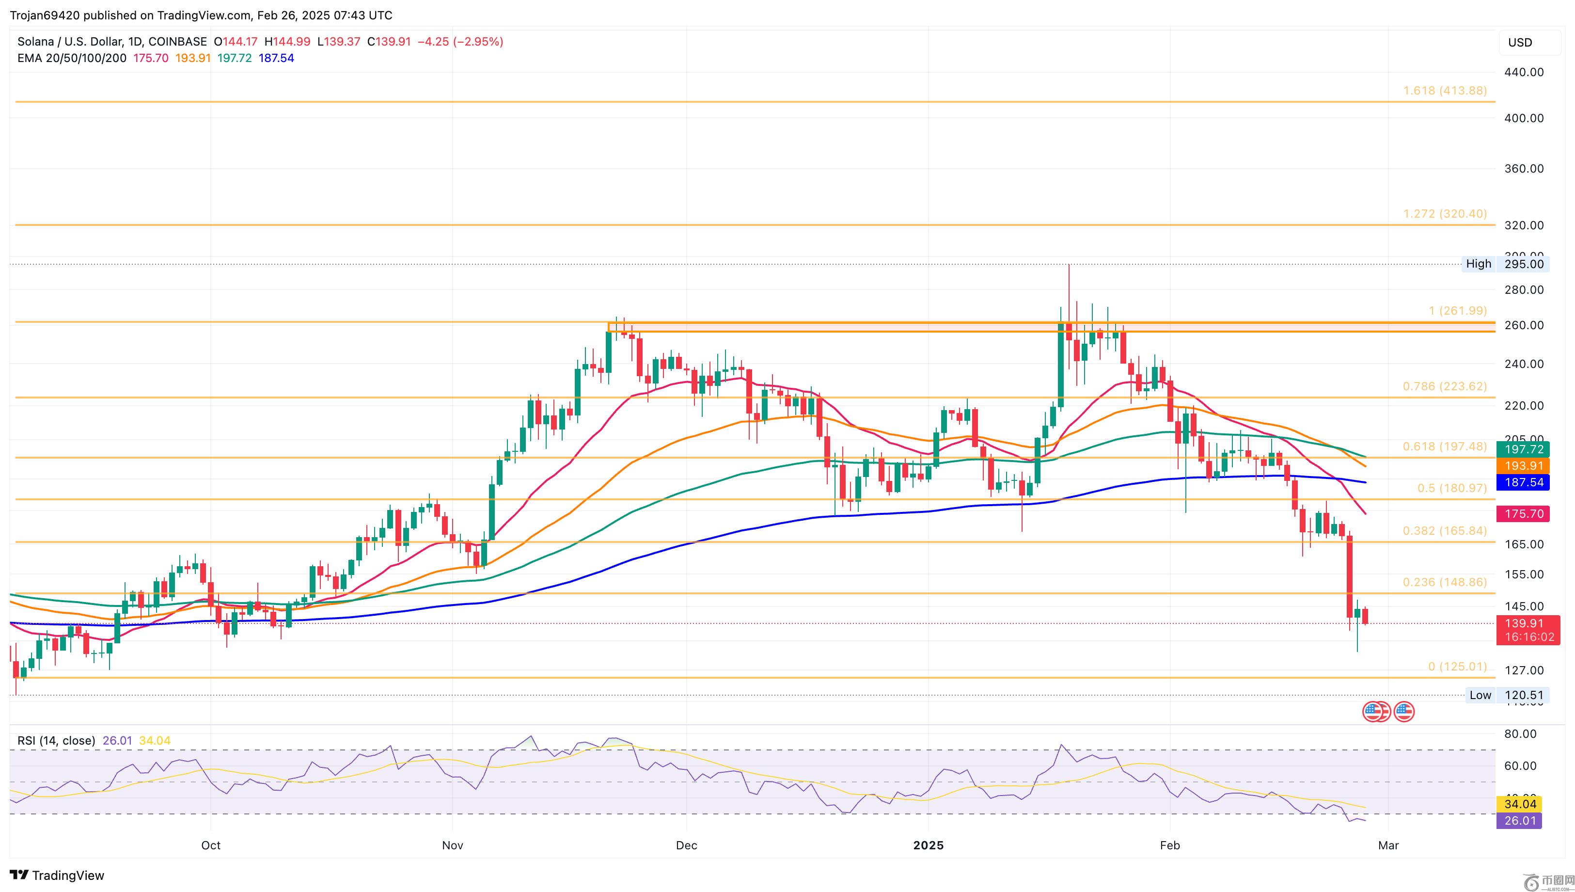Click the pink 175.70 EMA price tag
The image size is (1575, 892).
pyautogui.click(x=1523, y=513)
